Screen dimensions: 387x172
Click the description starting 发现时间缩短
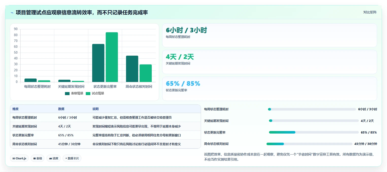click(137, 126)
